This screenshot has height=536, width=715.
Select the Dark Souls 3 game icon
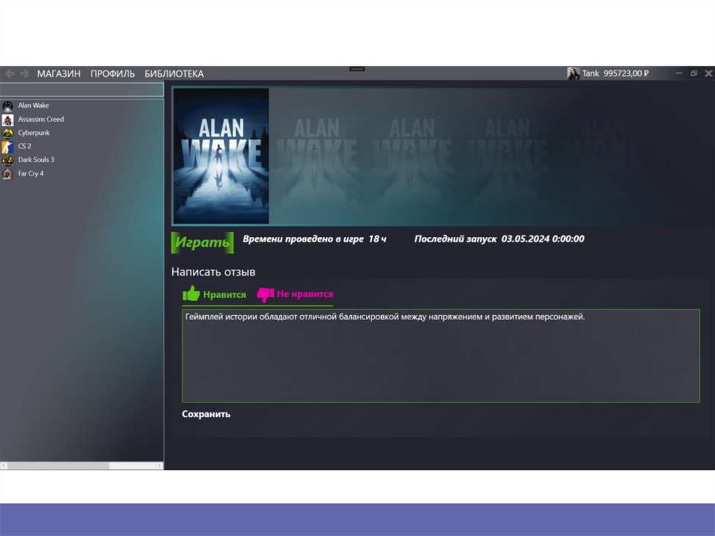tap(8, 160)
